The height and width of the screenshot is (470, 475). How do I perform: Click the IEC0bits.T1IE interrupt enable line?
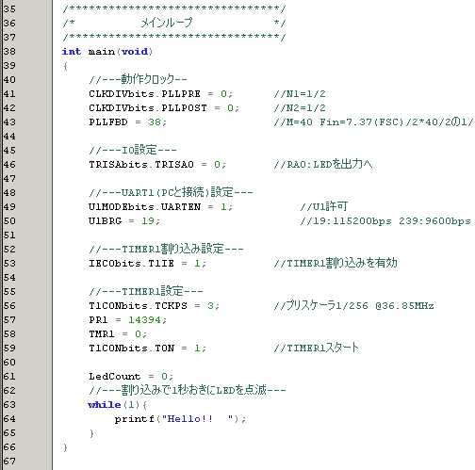click(x=147, y=264)
